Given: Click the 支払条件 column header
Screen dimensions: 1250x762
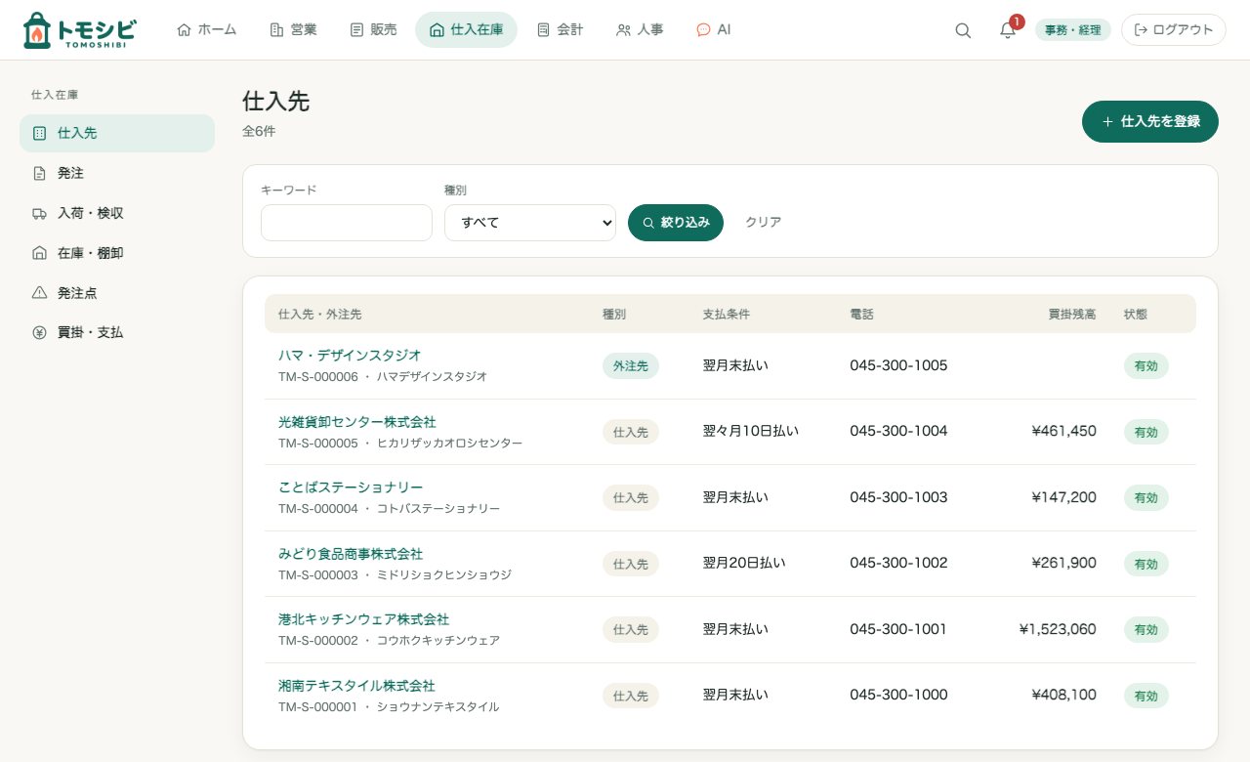Looking at the screenshot, I should point(727,315).
